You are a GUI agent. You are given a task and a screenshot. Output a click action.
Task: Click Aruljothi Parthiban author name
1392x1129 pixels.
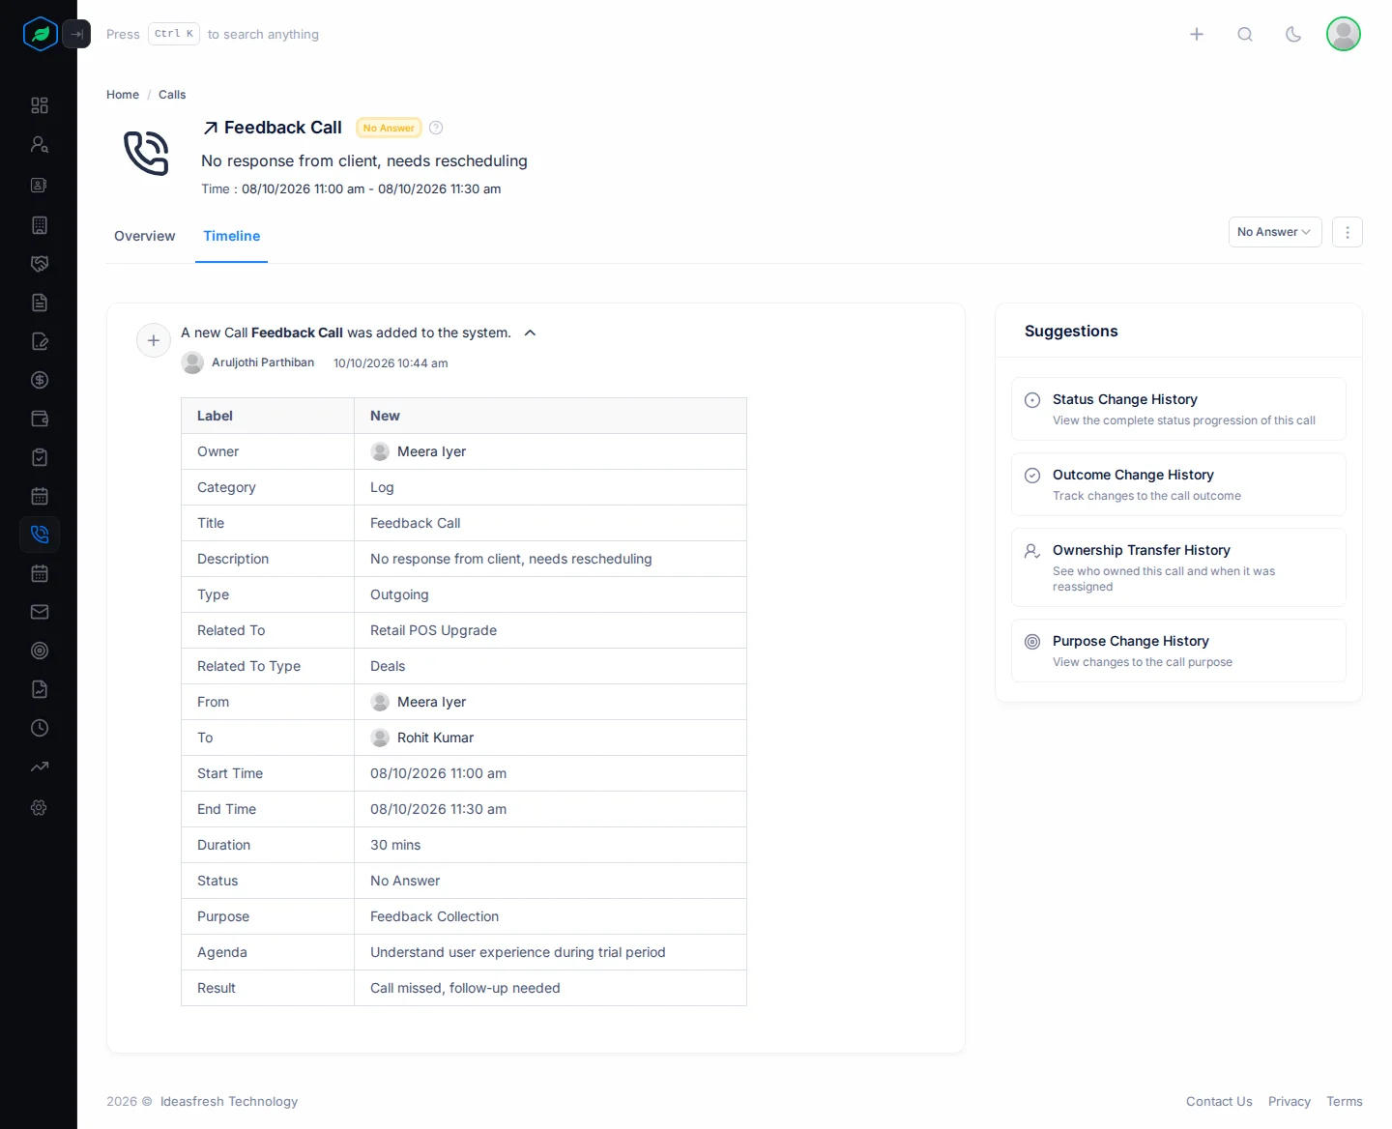click(x=263, y=362)
